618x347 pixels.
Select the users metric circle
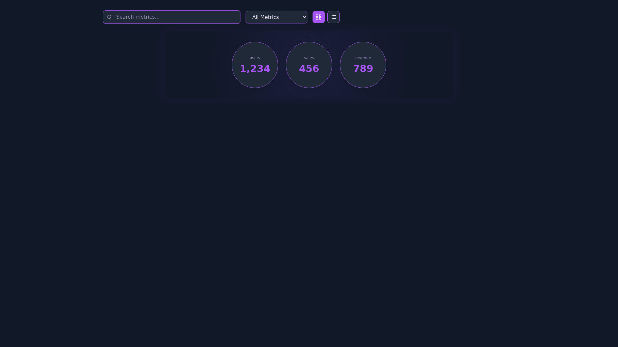255,65
